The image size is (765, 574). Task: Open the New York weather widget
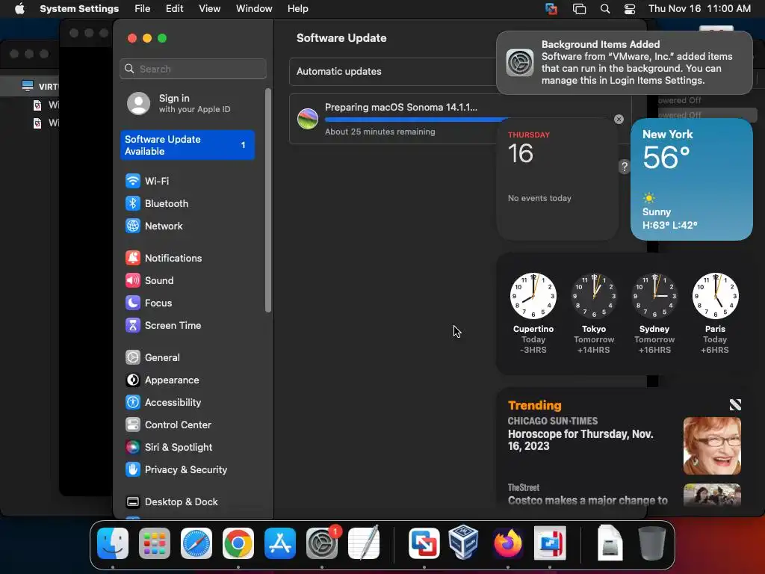pyautogui.click(x=691, y=179)
